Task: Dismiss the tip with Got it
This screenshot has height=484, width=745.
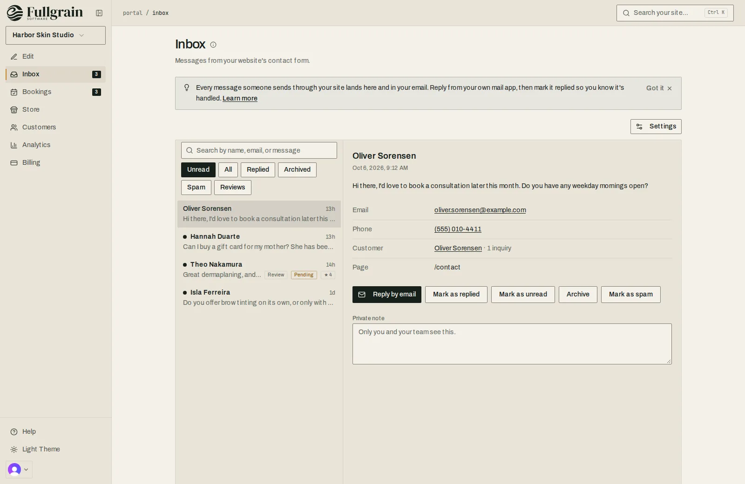Action: [x=659, y=88]
